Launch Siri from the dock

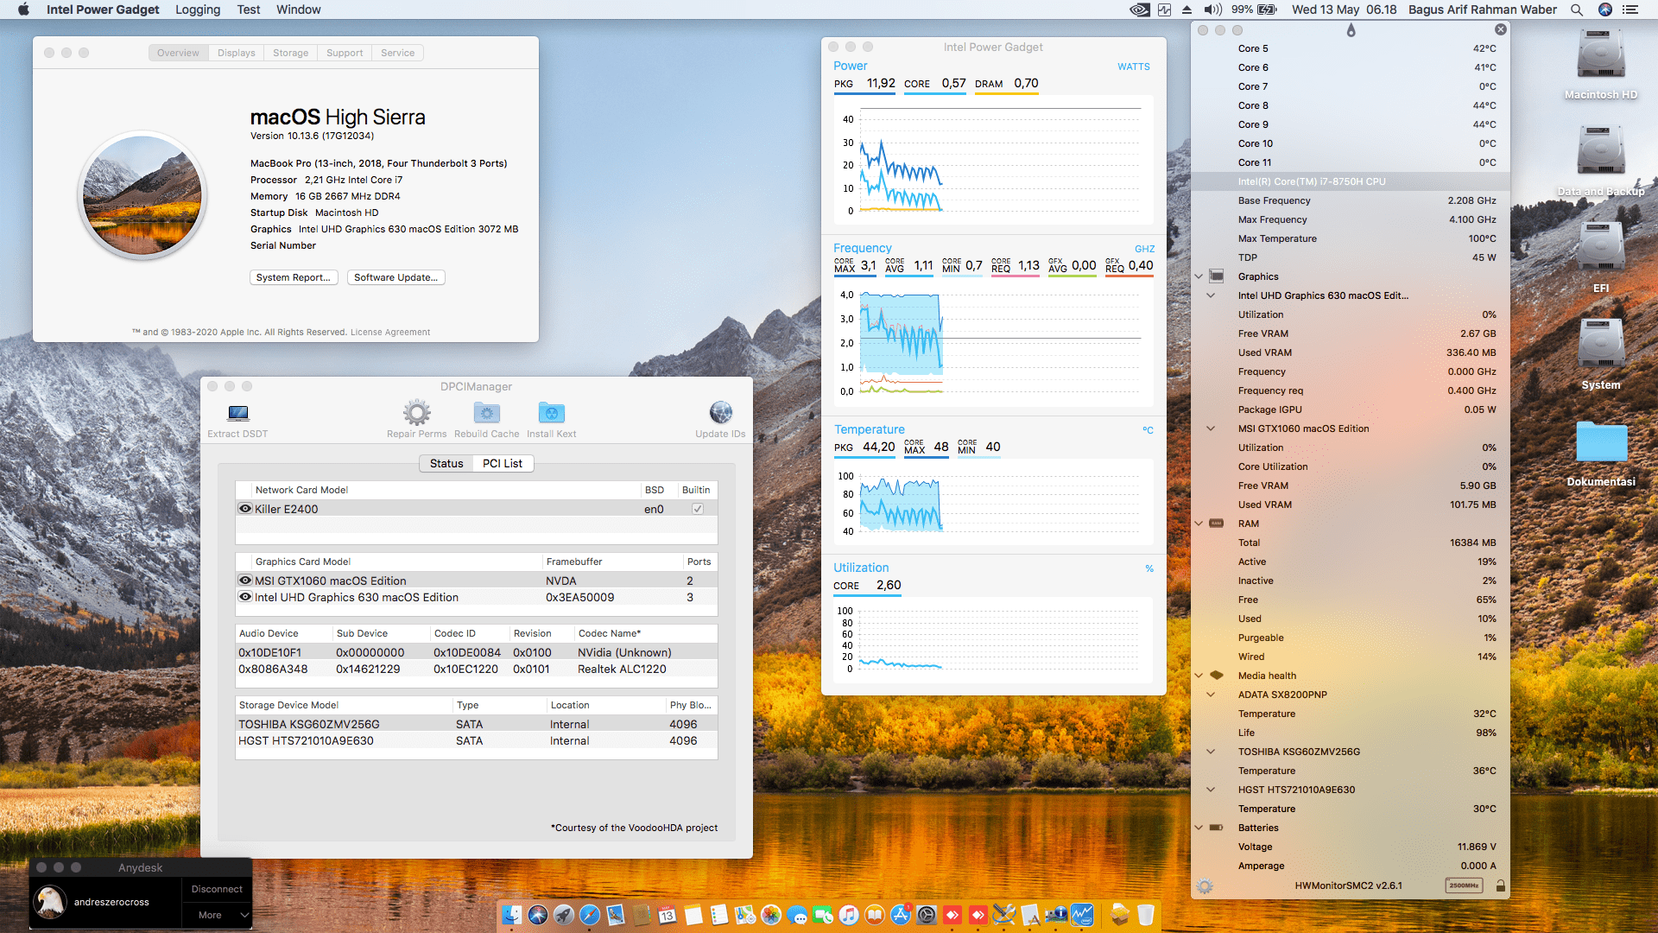[538, 915]
